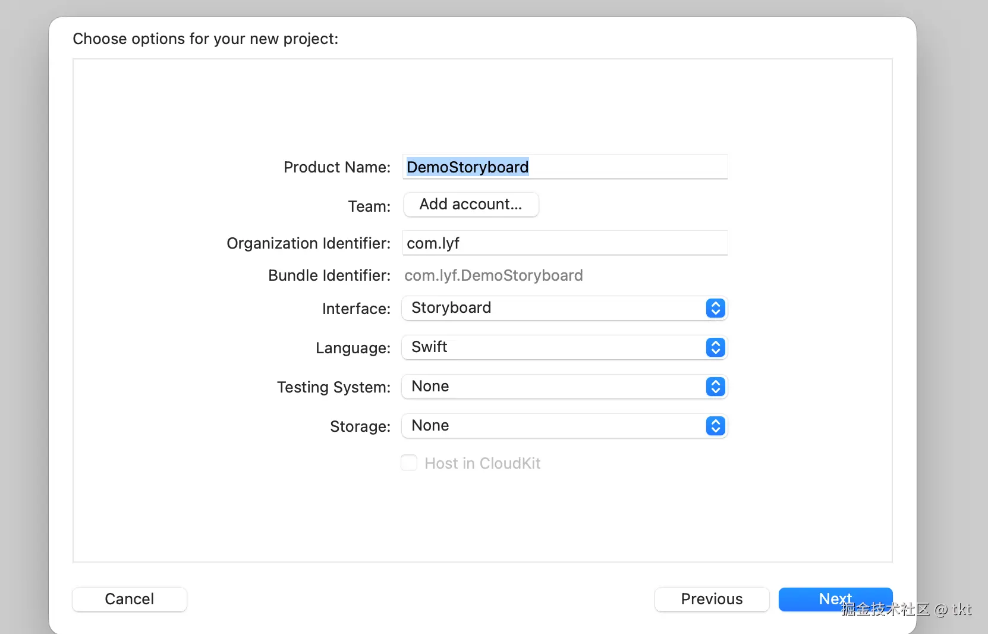Viewport: 988px width, 634px height.
Task: Cancel the new project dialog
Action: coord(130,599)
